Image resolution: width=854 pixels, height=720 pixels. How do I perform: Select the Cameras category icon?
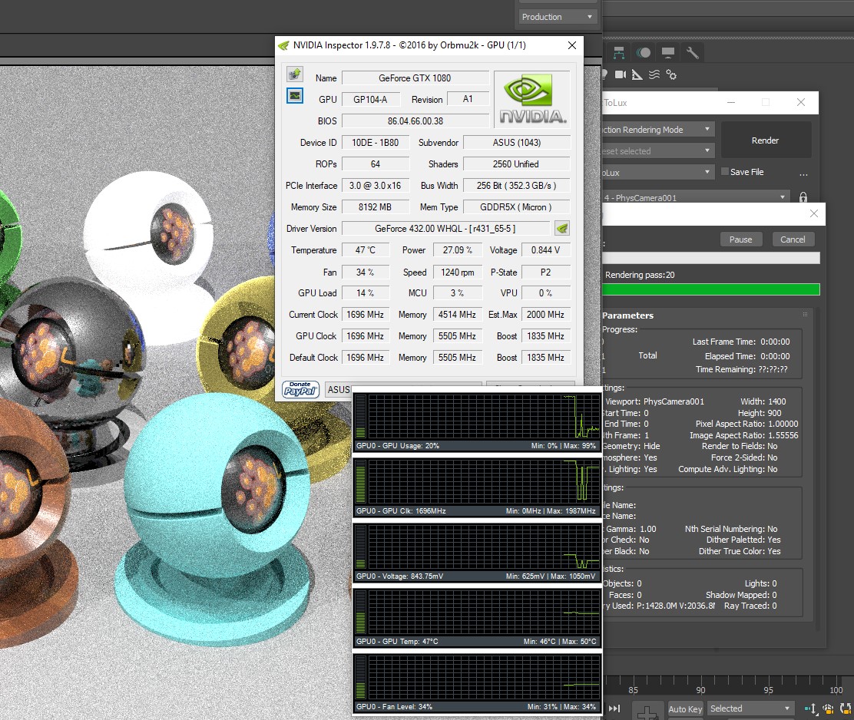(620, 74)
